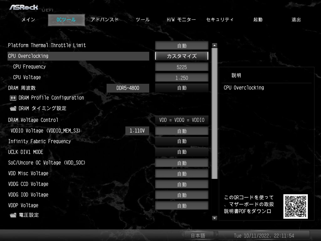
Task: Click CPU Overclocking description text
Action: [x=244, y=88]
